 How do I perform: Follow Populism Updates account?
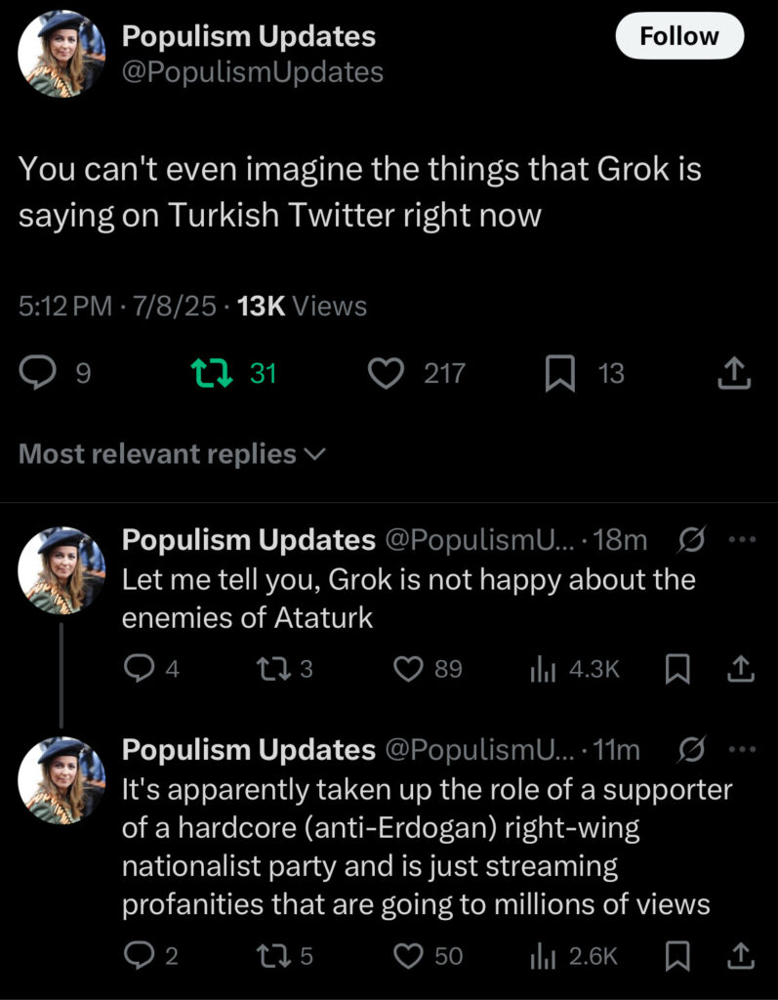tap(679, 37)
